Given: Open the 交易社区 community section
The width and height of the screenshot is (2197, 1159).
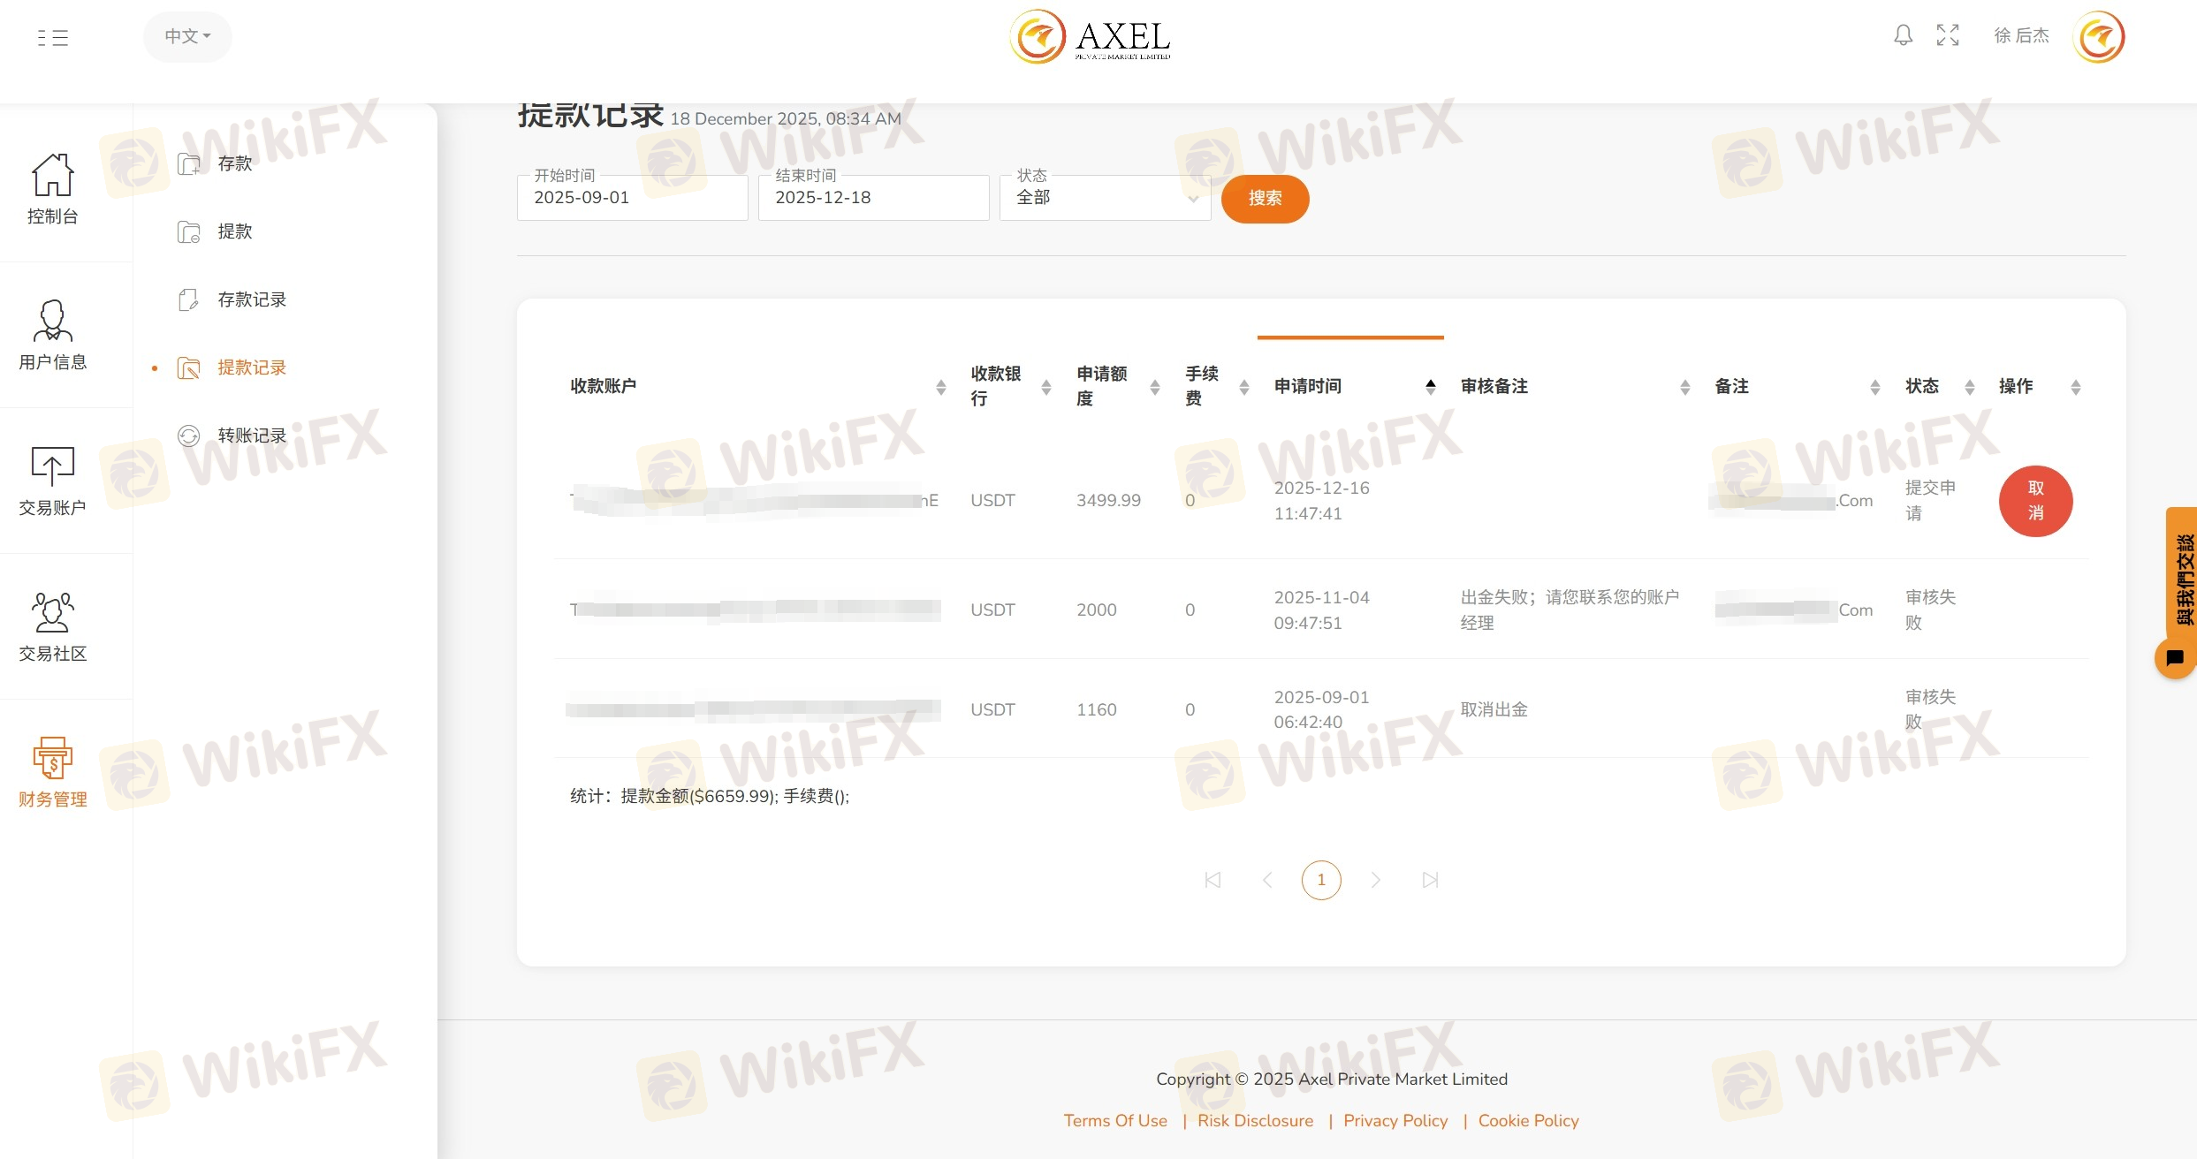Looking at the screenshot, I should coord(53,625).
